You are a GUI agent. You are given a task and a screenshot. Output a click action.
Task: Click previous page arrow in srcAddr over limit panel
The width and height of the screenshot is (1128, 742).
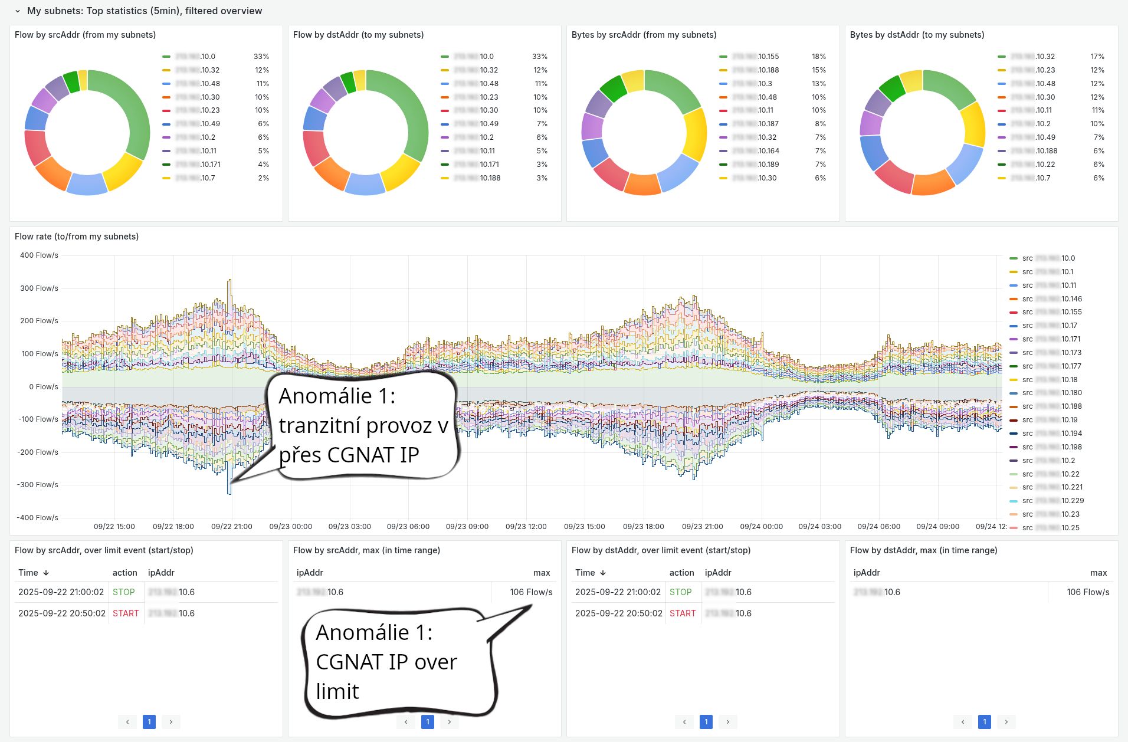click(127, 721)
